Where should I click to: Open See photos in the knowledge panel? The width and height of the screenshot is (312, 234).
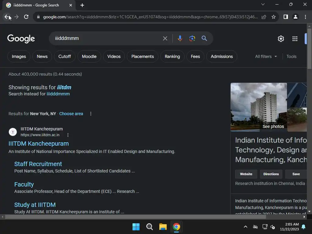pyautogui.click(x=273, y=126)
